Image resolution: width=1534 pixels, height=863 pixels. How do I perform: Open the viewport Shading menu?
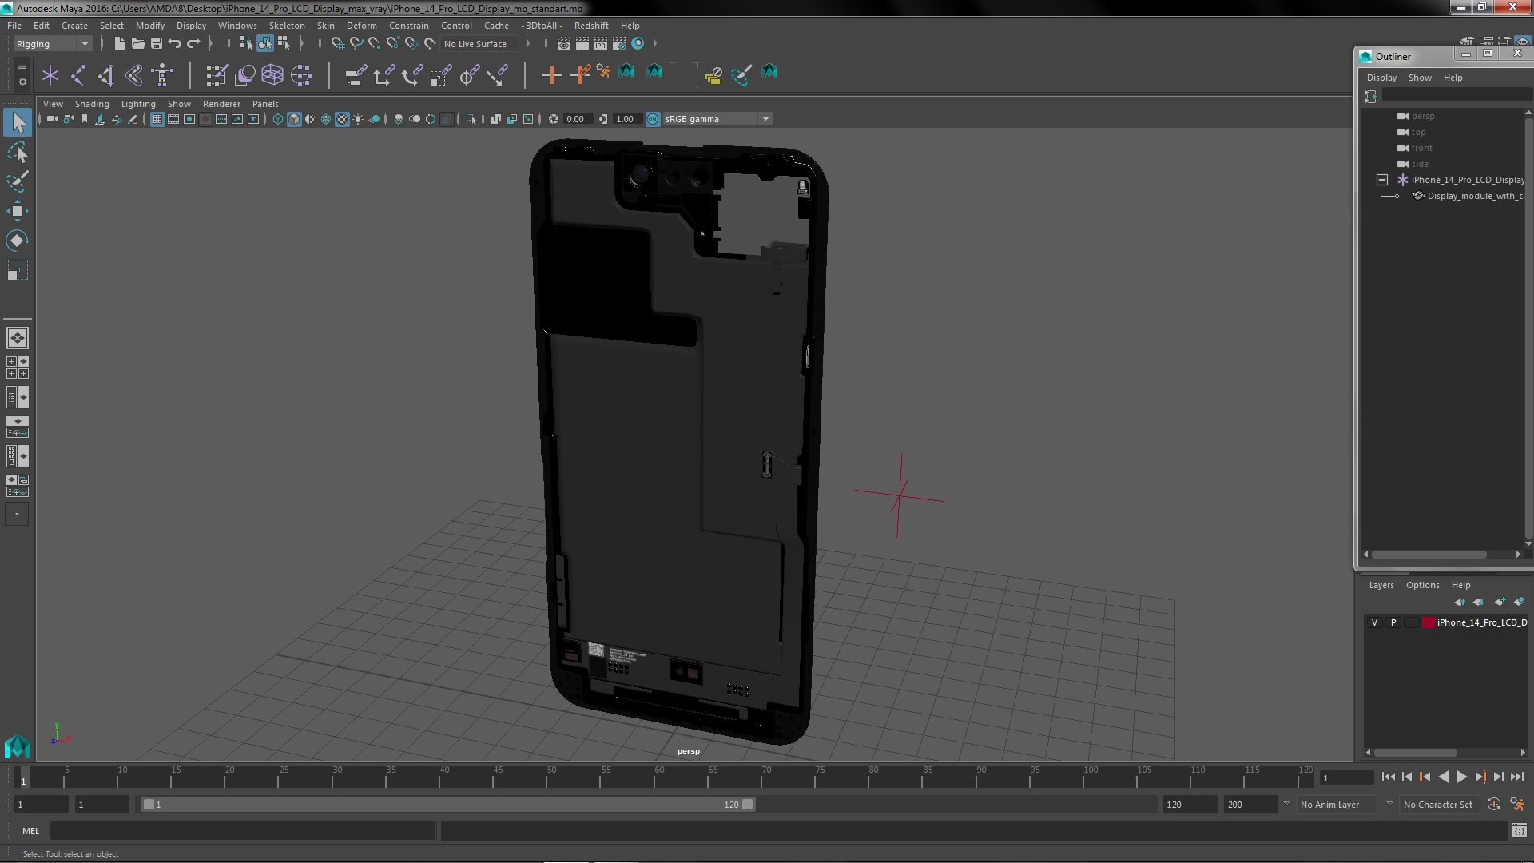tap(92, 104)
